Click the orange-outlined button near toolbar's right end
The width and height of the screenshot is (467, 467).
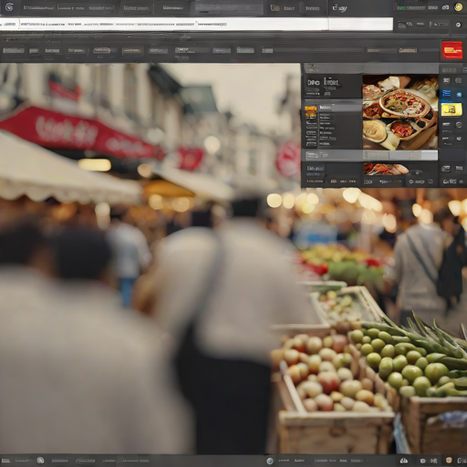coord(408,50)
